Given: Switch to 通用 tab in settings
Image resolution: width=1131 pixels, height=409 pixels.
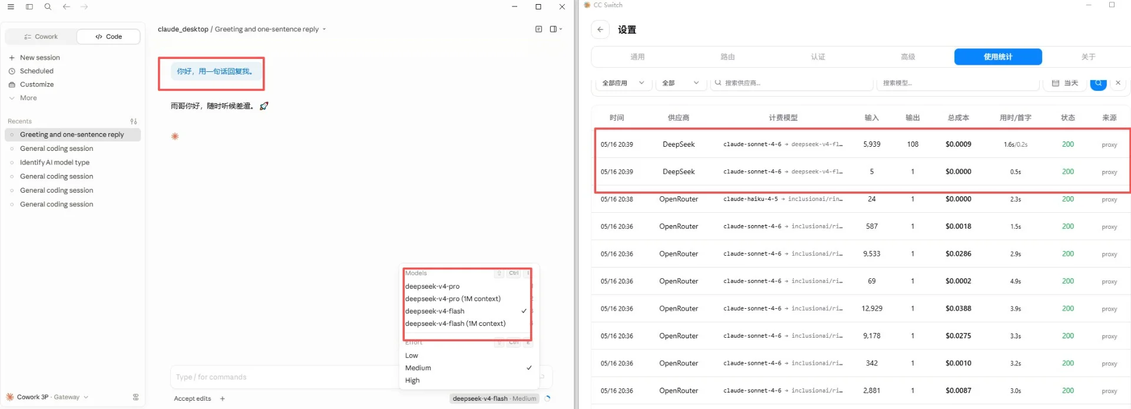Looking at the screenshot, I should (x=637, y=57).
